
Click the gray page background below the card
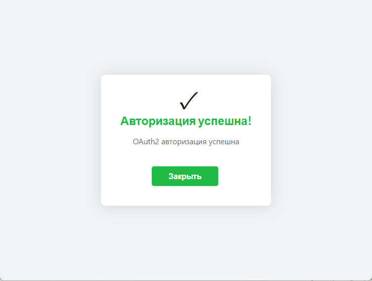click(186, 243)
